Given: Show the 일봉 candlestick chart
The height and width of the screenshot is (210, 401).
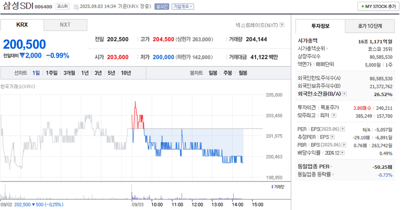Looking at the screenshot, I should pyautogui.click(x=213, y=73).
